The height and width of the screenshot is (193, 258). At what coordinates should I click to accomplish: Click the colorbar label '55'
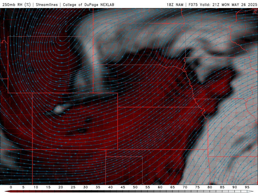(148, 187)
